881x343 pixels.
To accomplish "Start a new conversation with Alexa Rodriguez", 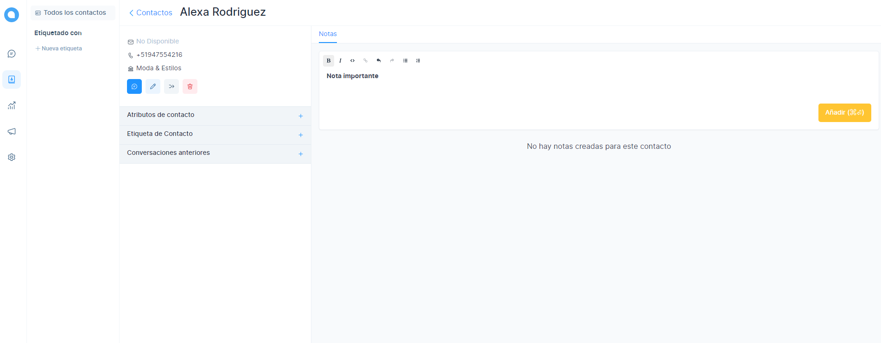I will [134, 86].
